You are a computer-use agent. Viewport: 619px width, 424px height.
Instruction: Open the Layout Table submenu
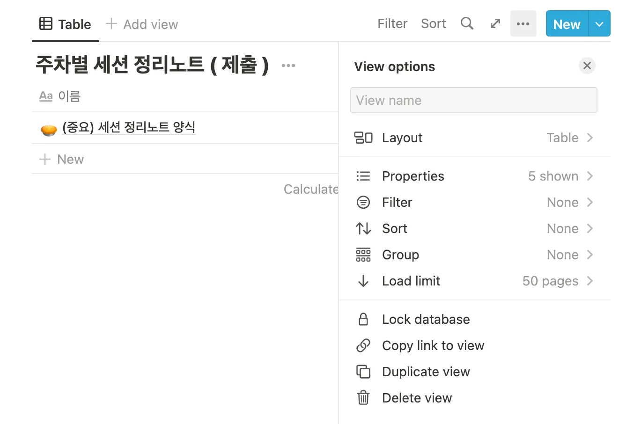tap(474, 138)
